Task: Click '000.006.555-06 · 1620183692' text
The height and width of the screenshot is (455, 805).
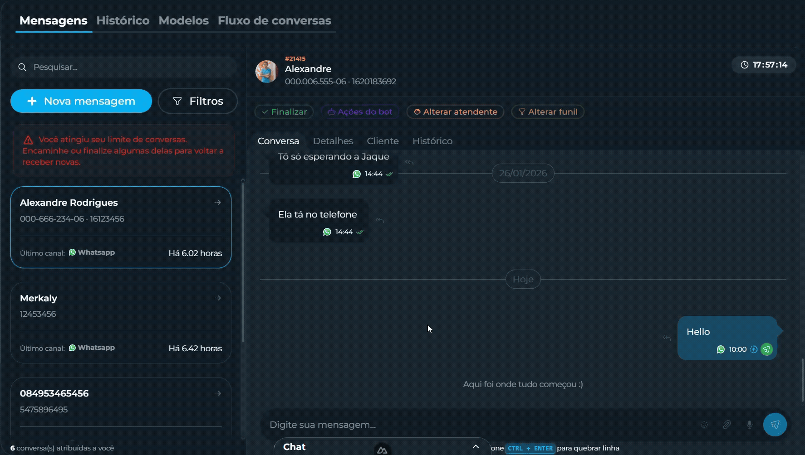Action: click(340, 82)
